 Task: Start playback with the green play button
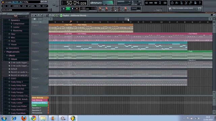(68, 9)
